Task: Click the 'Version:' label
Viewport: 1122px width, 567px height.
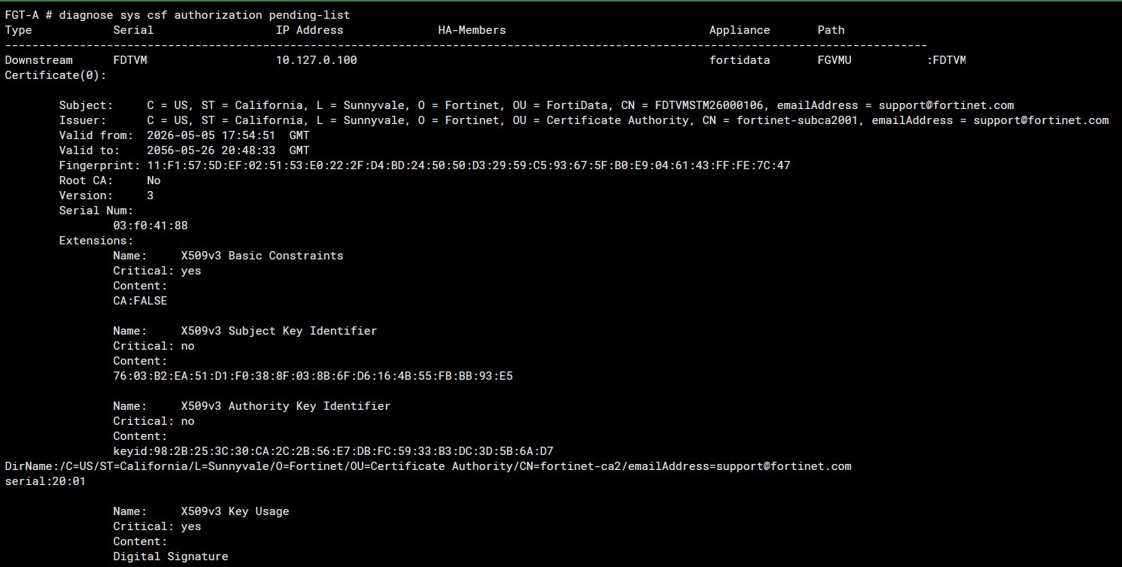Action: coord(87,196)
